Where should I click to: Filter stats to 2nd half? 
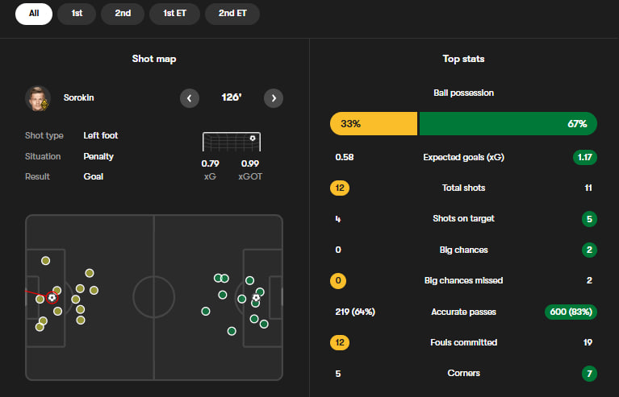tap(123, 14)
